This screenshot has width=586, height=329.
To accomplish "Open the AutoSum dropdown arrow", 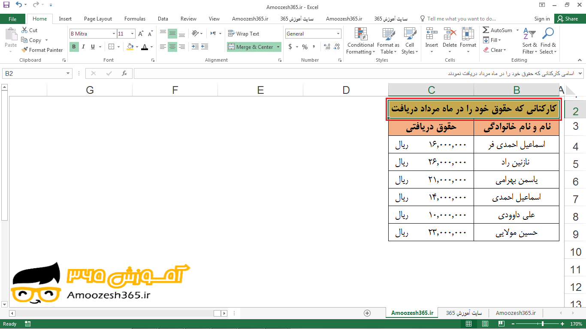I will pos(517,30).
